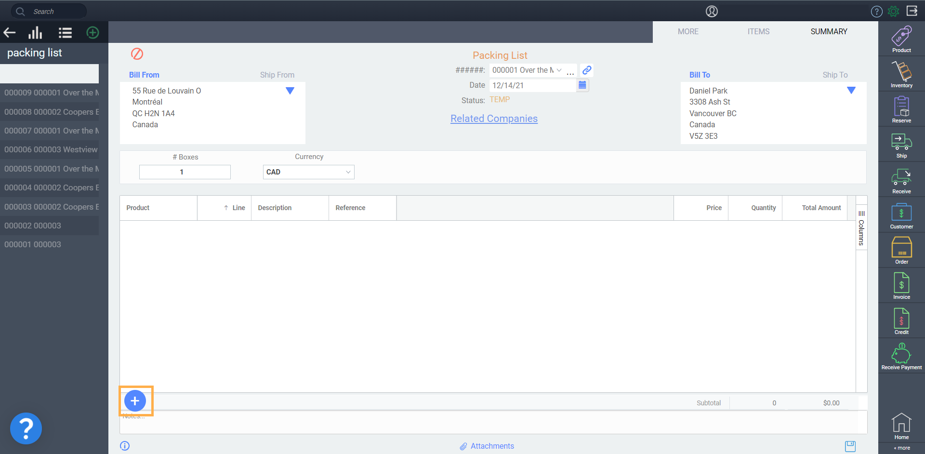Open the Customer module
This screenshot has height=454, width=925.
click(901, 215)
